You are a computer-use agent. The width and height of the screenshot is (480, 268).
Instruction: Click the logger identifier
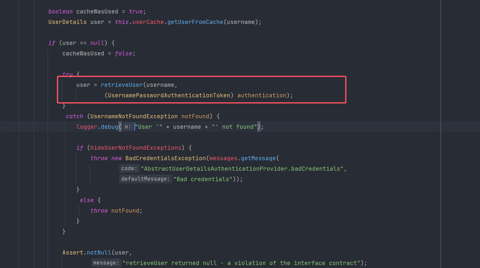(87, 127)
